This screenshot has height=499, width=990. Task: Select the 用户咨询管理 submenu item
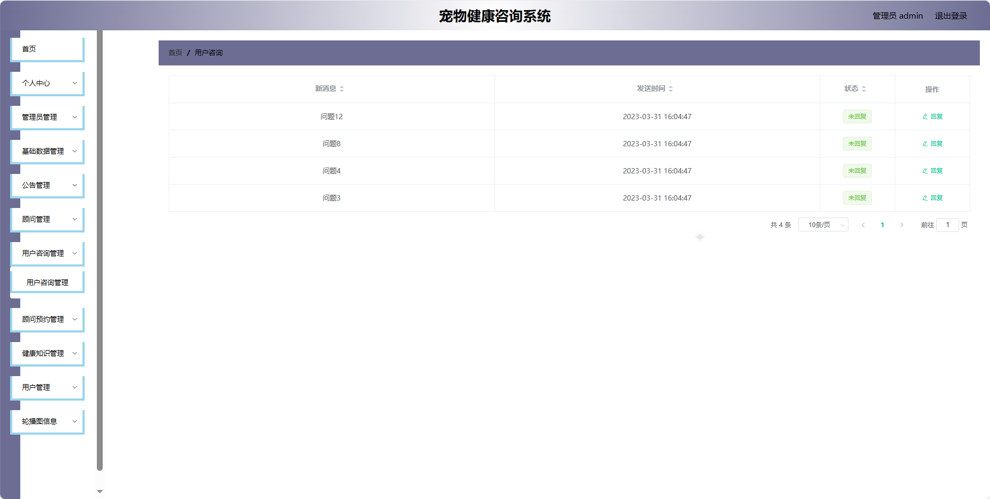[47, 282]
